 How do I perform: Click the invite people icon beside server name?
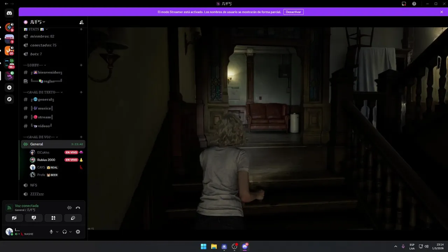[x=82, y=22]
